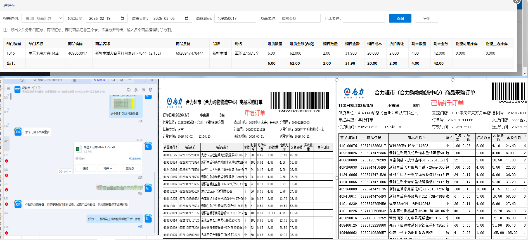Click the more options ellipsis beside file

point(70,171)
